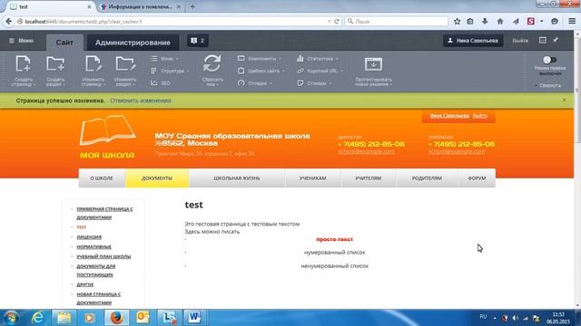This screenshot has height=326, width=581.
Task: Open the chat bubble toolbar icon
Action: 555,22
